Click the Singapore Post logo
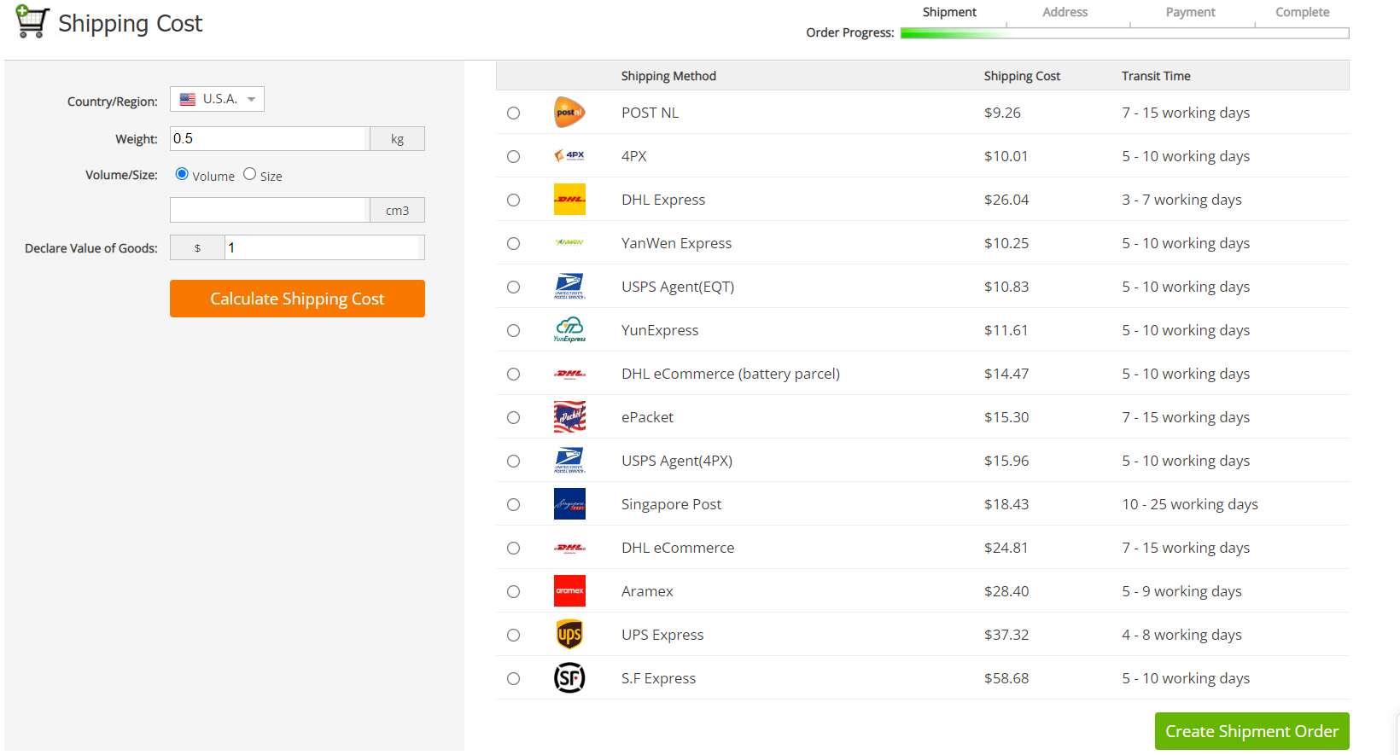The image size is (1400, 755). (x=569, y=504)
